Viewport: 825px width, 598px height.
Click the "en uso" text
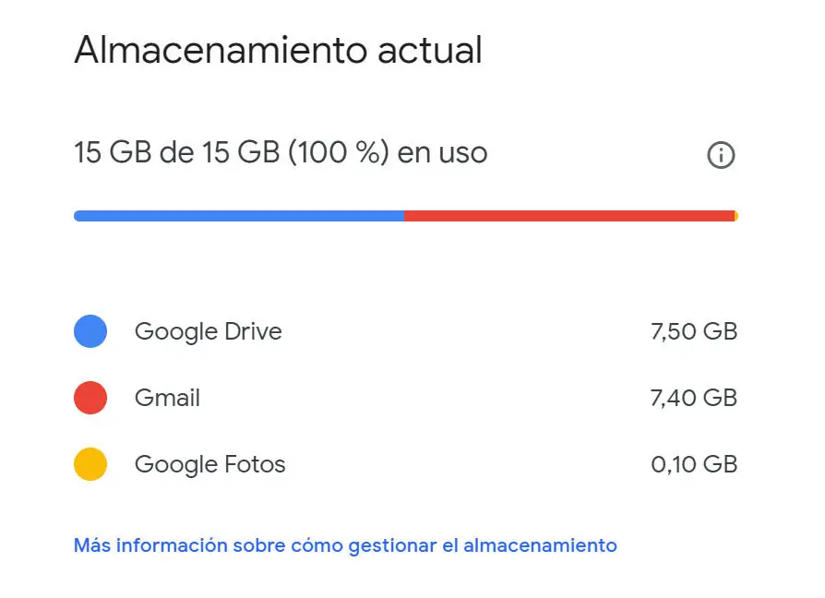(442, 152)
